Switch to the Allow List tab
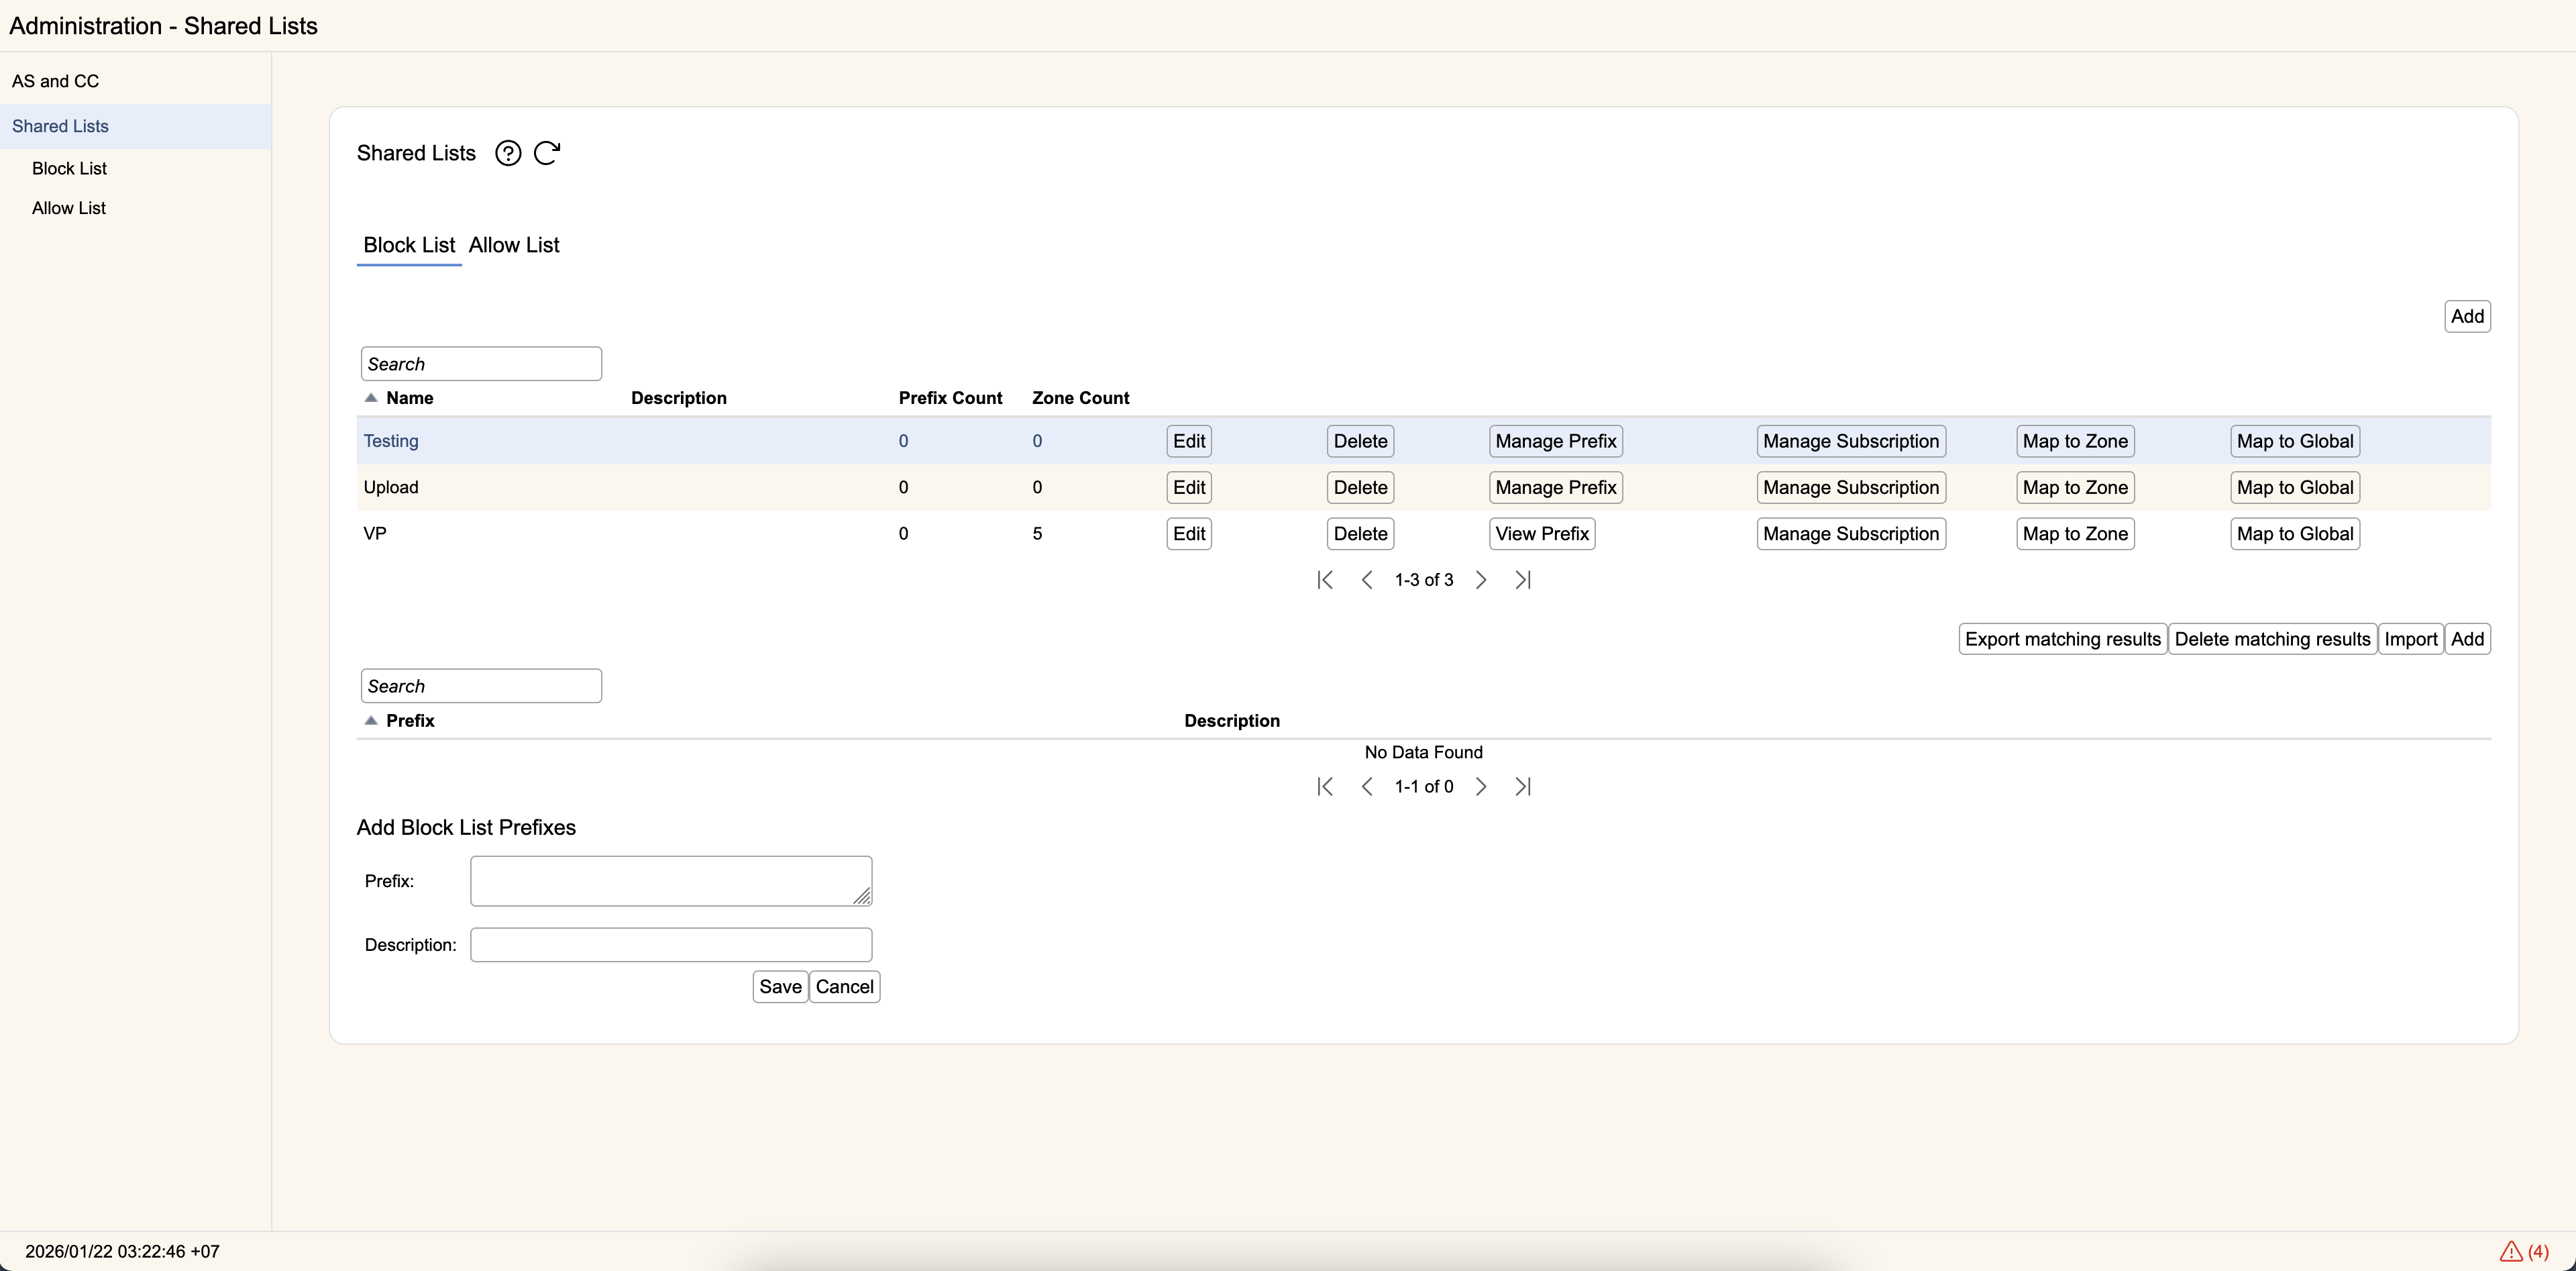The width and height of the screenshot is (2576, 1271). 514,245
